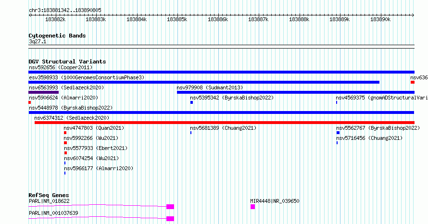Screen dimensions: 428x224
Task: Click the blue marker under nsv5562767
Action: 338,133
